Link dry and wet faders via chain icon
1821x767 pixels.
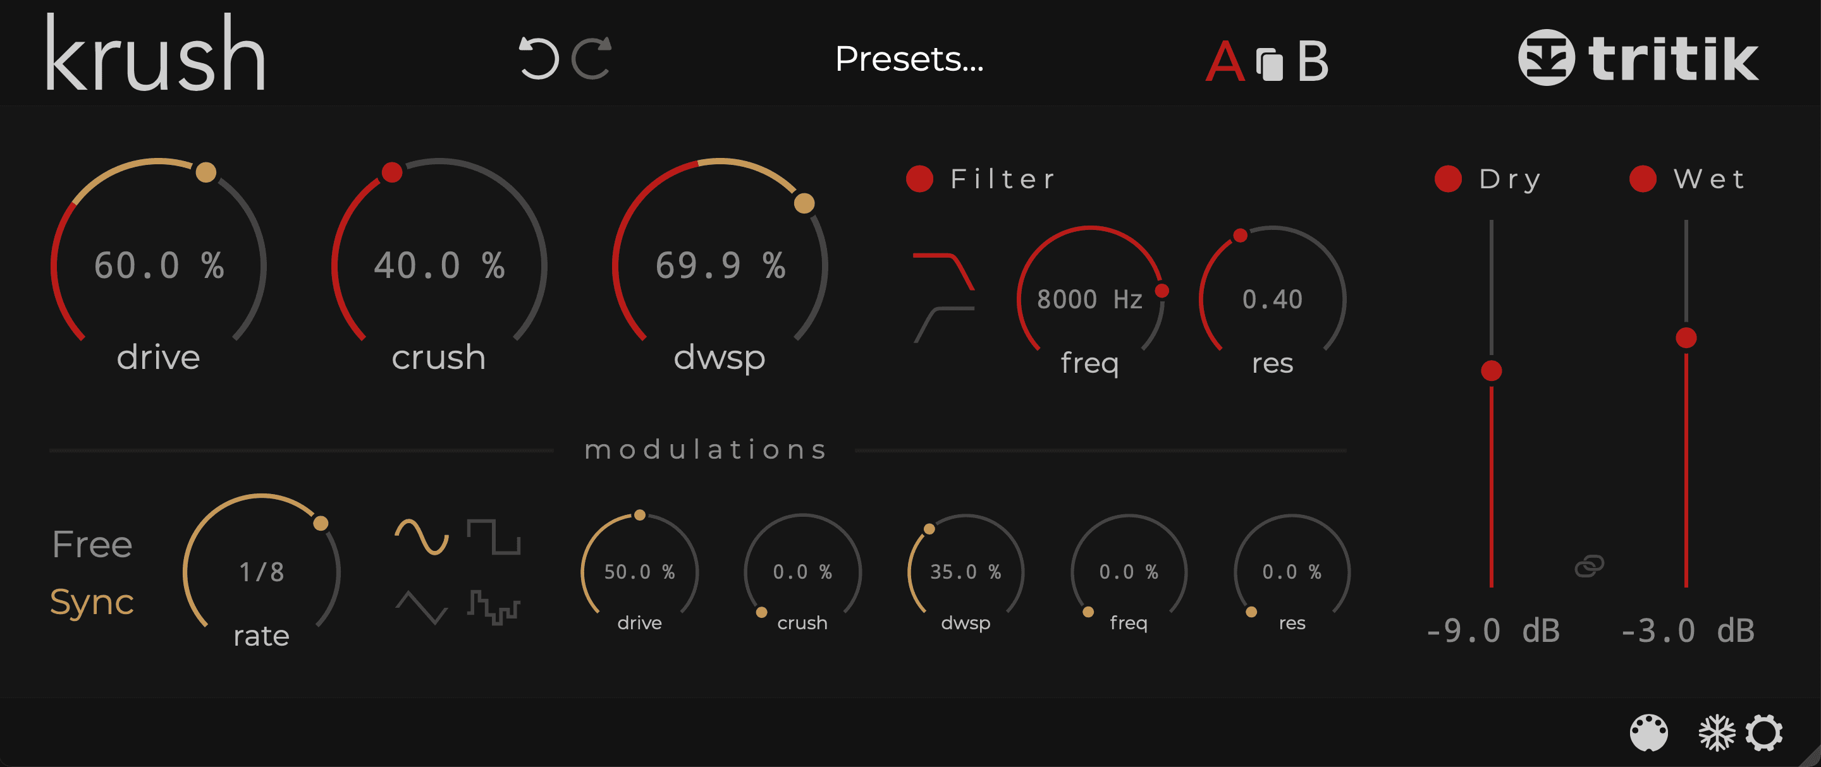coord(1589,565)
